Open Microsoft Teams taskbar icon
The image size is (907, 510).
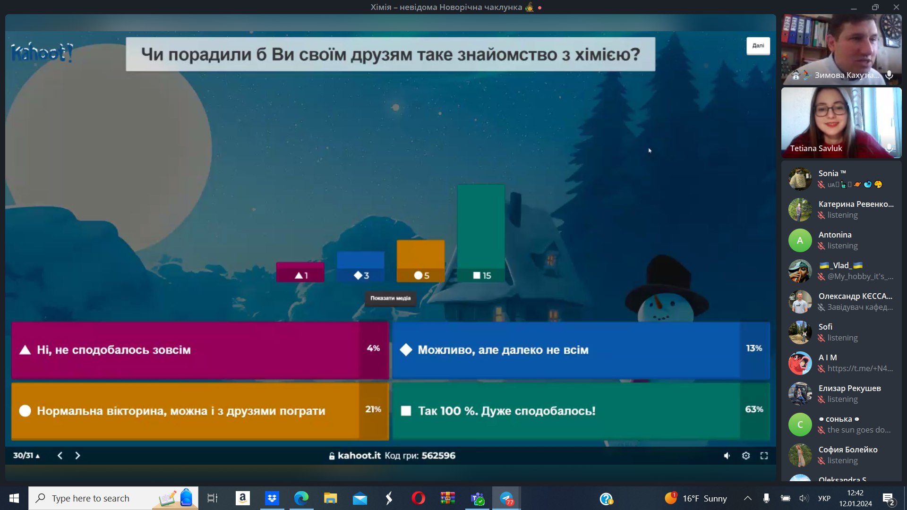(x=477, y=498)
